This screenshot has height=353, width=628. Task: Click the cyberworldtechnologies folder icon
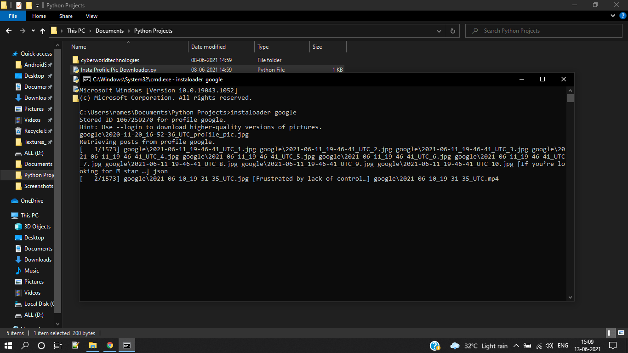(x=75, y=60)
